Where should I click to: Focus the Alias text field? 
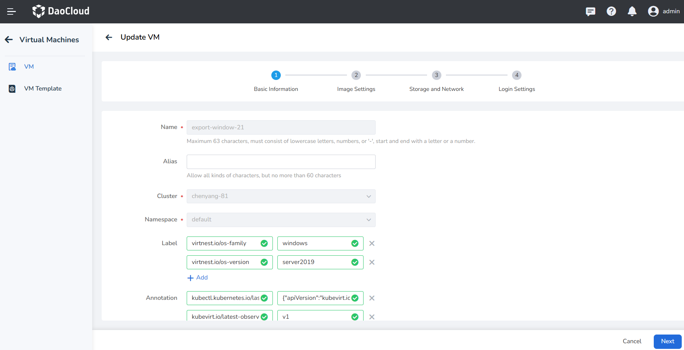click(281, 162)
